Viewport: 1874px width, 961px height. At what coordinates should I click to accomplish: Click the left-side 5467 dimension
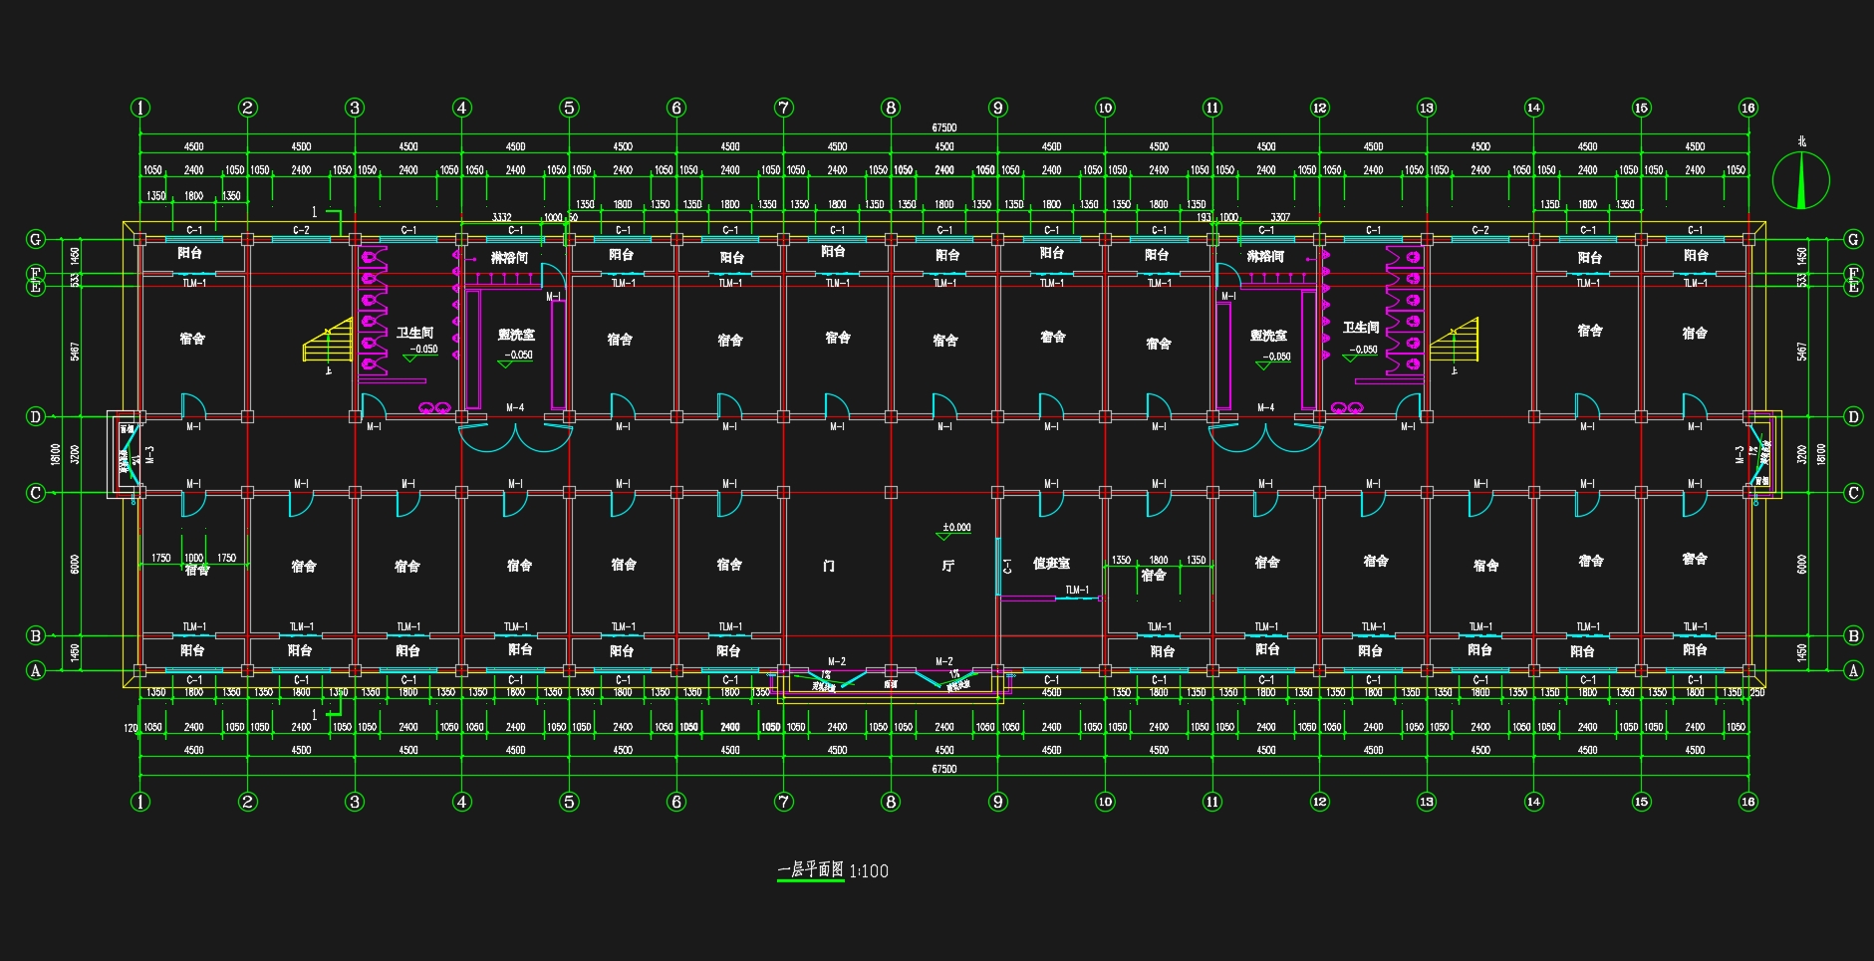[x=75, y=352]
